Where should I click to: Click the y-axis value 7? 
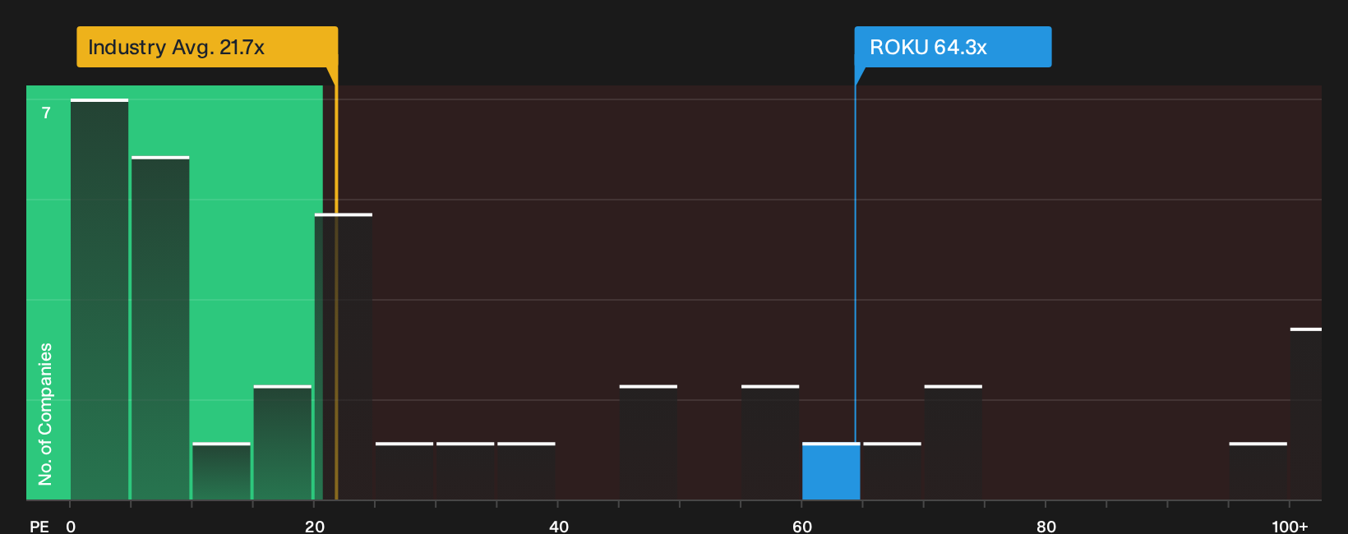[46, 113]
